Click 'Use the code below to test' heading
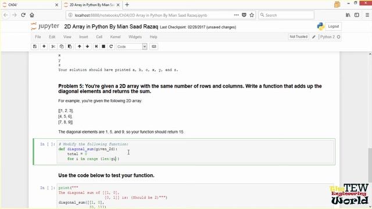The width and height of the screenshot is (372, 209). coord(106,175)
